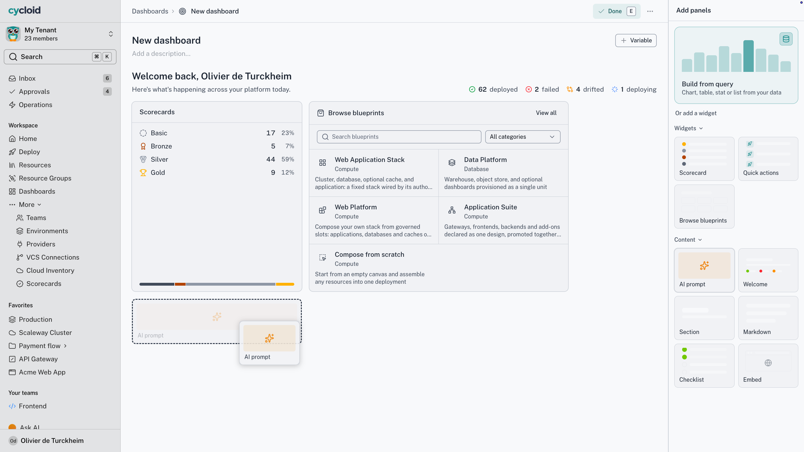The image size is (804, 452).
Task: Click View all blueprints link
Action: click(546, 113)
